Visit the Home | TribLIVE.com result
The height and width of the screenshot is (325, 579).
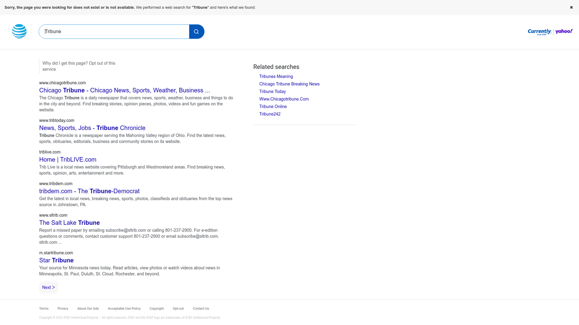[67, 160]
